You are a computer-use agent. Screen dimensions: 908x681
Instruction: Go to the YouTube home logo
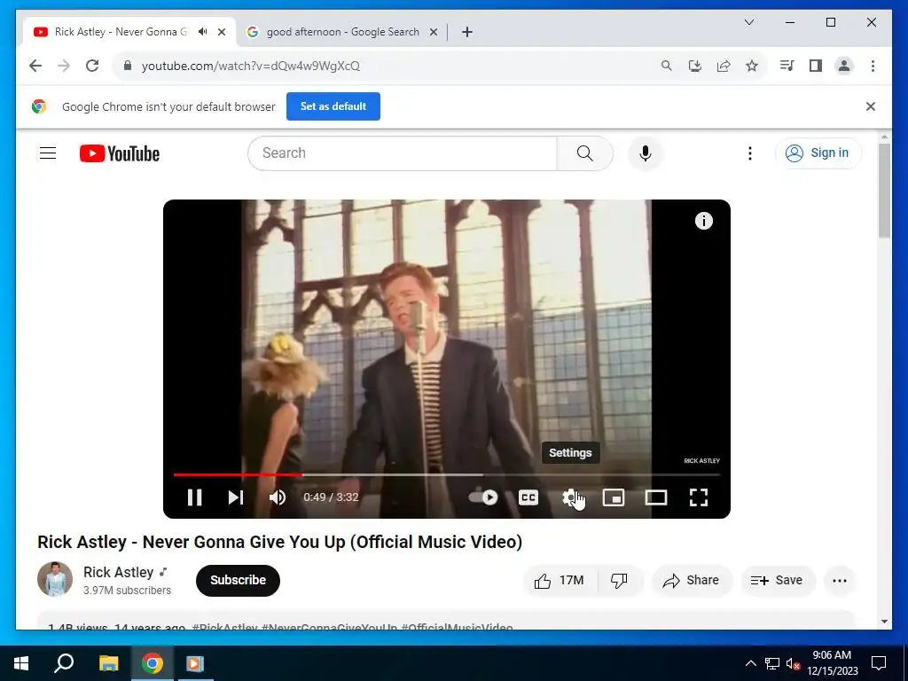(120, 153)
